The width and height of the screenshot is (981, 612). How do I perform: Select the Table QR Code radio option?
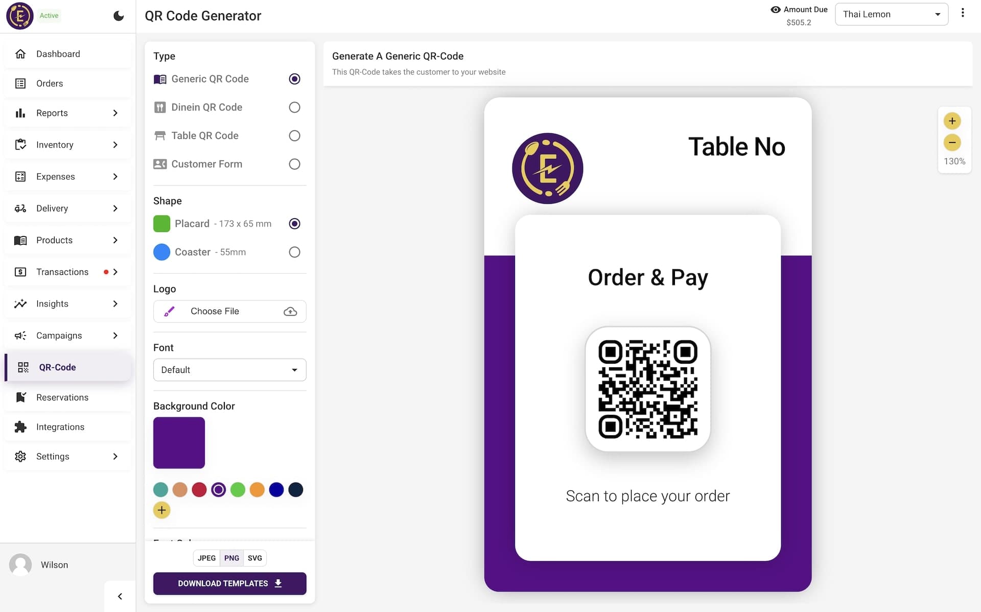(294, 136)
